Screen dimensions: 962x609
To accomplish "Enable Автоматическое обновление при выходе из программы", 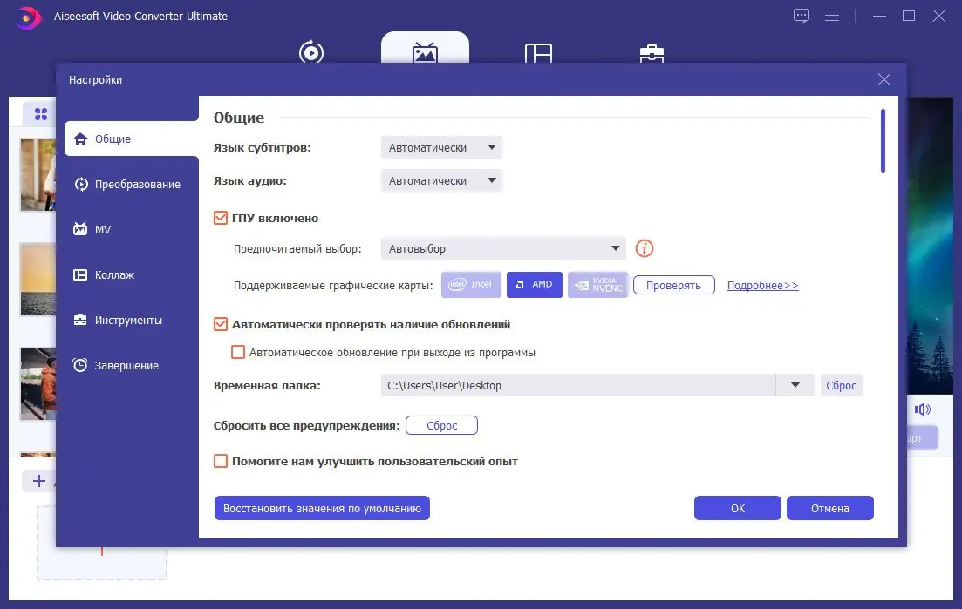I will pyautogui.click(x=238, y=352).
